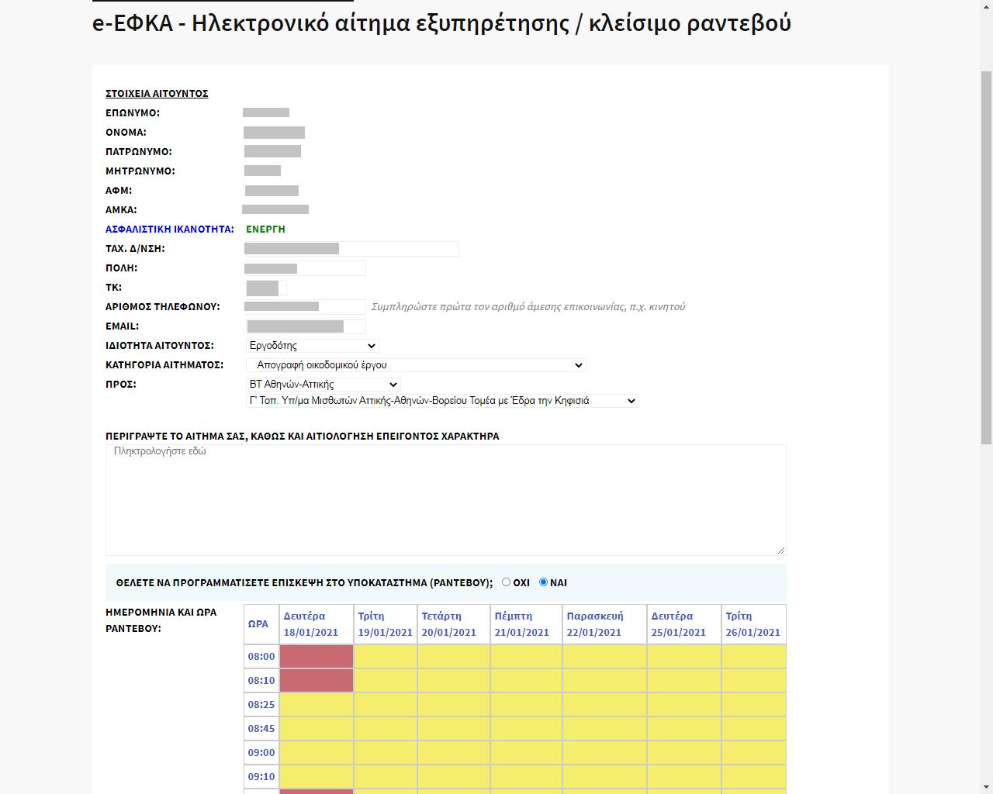
Task: Select the ΟΧΙ radio button
Action: (x=506, y=582)
